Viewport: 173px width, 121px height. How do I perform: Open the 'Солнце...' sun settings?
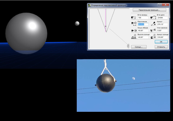(139, 47)
